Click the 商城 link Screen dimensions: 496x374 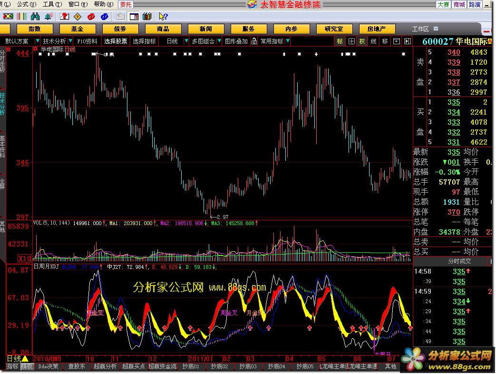point(459,4)
